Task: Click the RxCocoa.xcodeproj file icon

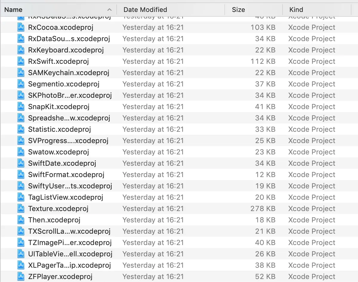Action: 21,27
